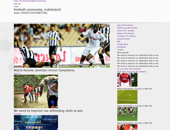The height and width of the screenshot is (130, 170).
Task: Open the rainy street football article image
Action: click(36, 91)
